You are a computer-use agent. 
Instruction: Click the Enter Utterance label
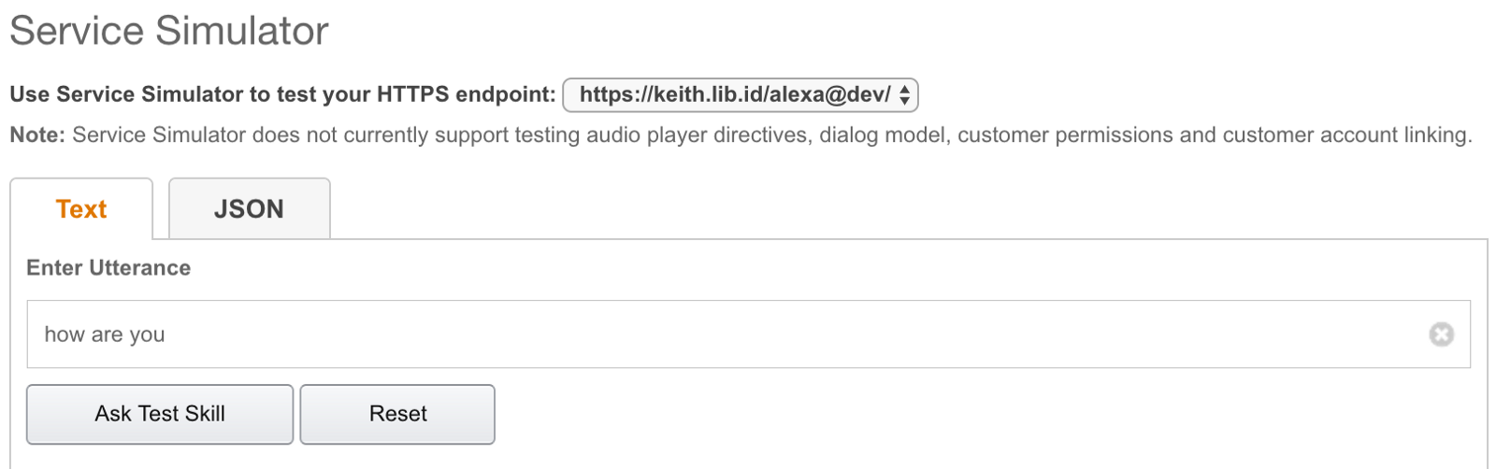coord(108,268)
